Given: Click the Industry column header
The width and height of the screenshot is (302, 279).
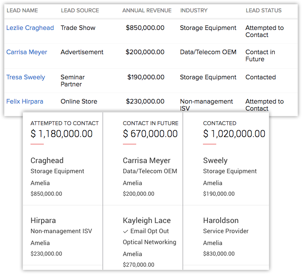Looking at the screenshot, I should click(194, 10).
